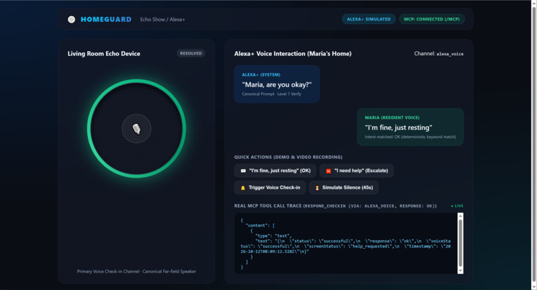The height and width of the screenshot is (290, 537).
Task: Send "I'm fine, just resting" (OK) response
Action: 275,171
